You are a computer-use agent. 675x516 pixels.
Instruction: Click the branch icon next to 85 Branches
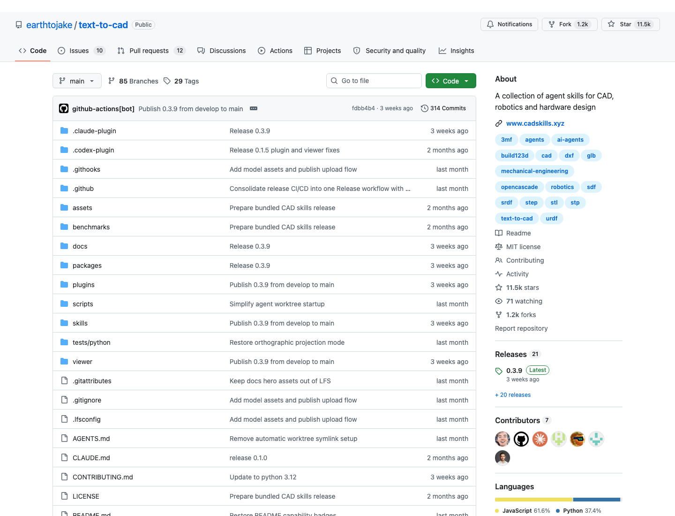pos(112,81)
